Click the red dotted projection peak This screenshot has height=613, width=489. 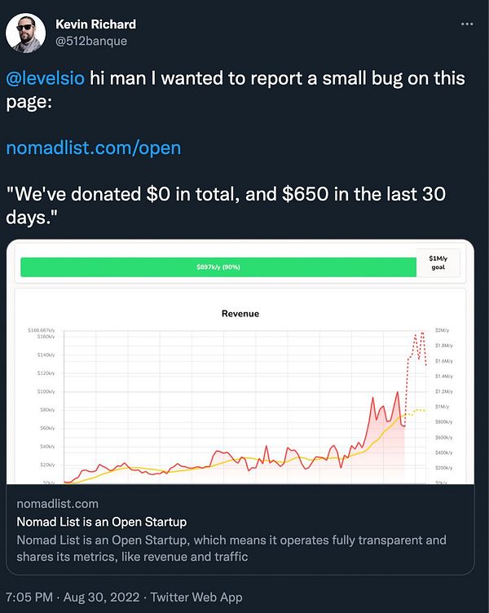(422, 334)
